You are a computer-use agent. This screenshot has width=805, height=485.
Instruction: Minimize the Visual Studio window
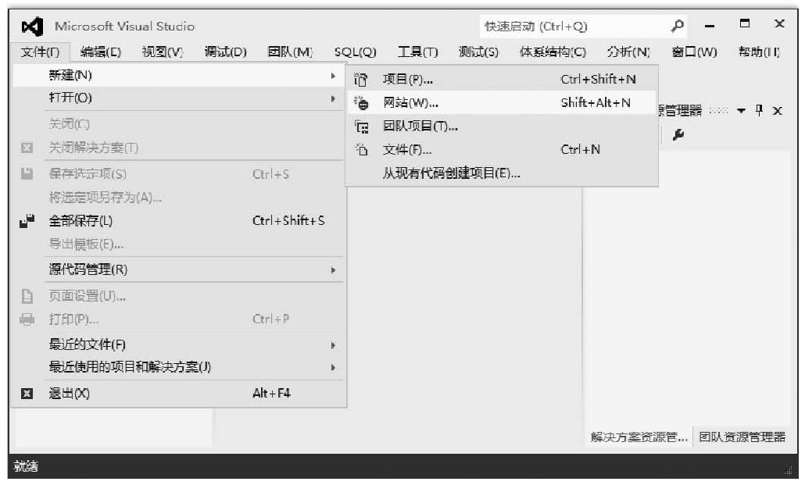(x=710, y=26)
